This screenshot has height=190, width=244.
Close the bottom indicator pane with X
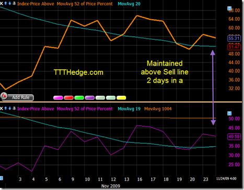coord(1,108)
